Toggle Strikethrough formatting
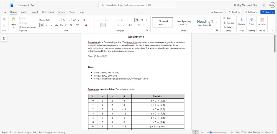This screenshot has height=134, width=277. coord(56,25)
